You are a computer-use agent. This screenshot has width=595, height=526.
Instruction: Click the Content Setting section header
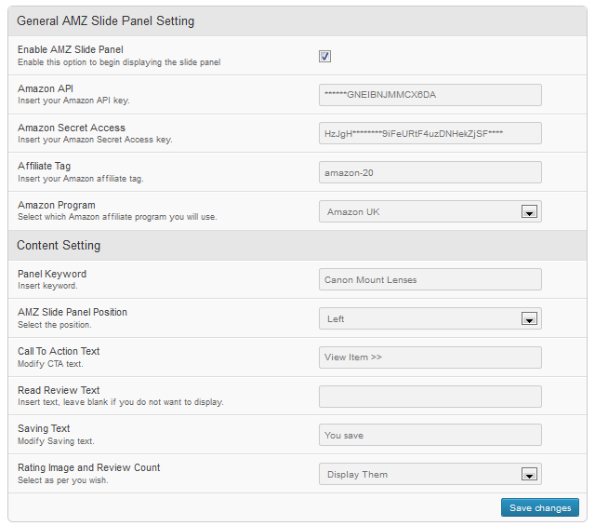click(x=59, y=246)
